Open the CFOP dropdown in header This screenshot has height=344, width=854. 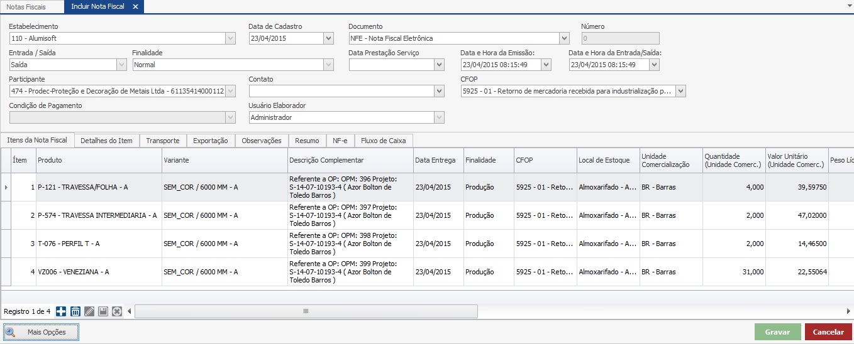tap(680, 91)
